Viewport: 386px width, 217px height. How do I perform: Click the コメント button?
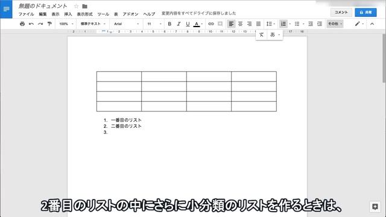341,12
